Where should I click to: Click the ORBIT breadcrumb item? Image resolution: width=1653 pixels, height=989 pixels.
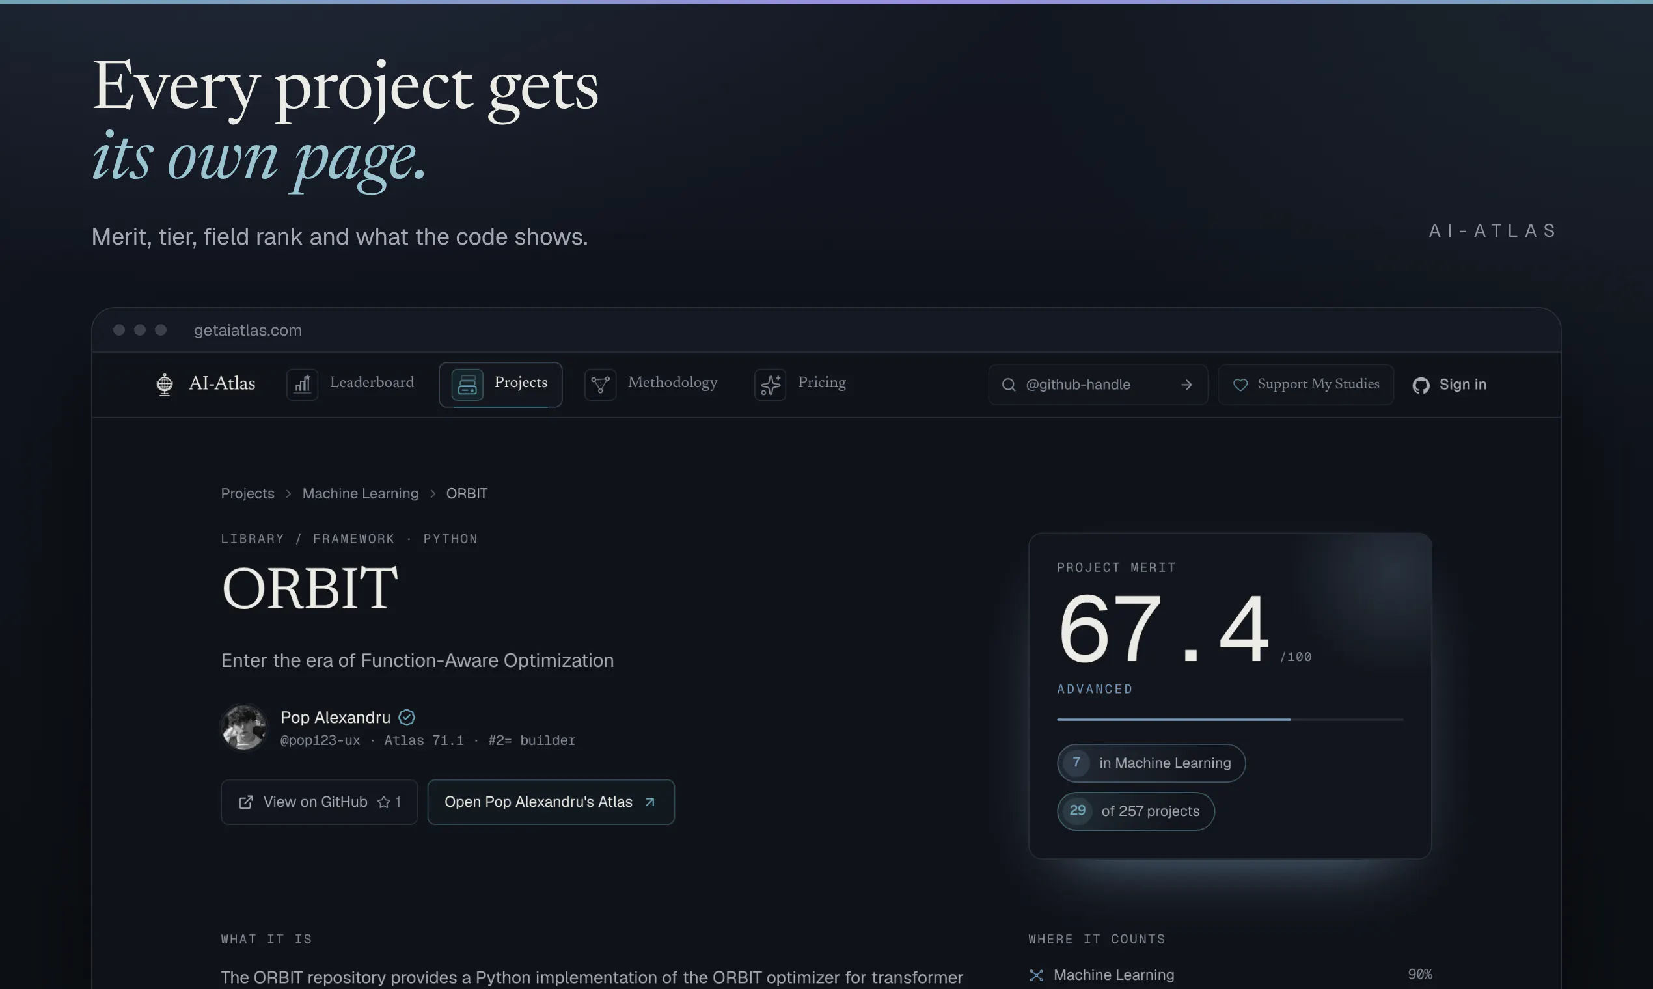(x=467, y=493)
